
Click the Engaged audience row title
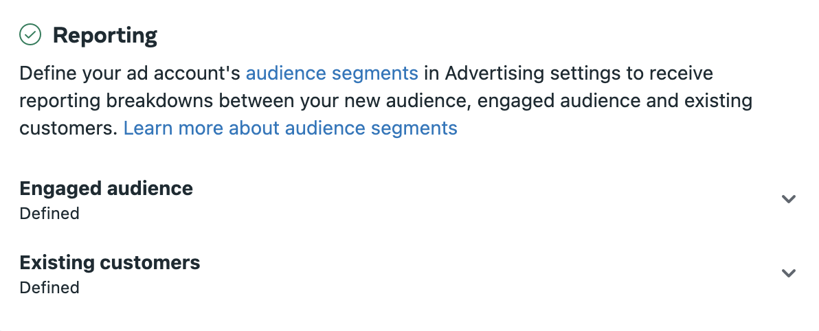[106, 188]
